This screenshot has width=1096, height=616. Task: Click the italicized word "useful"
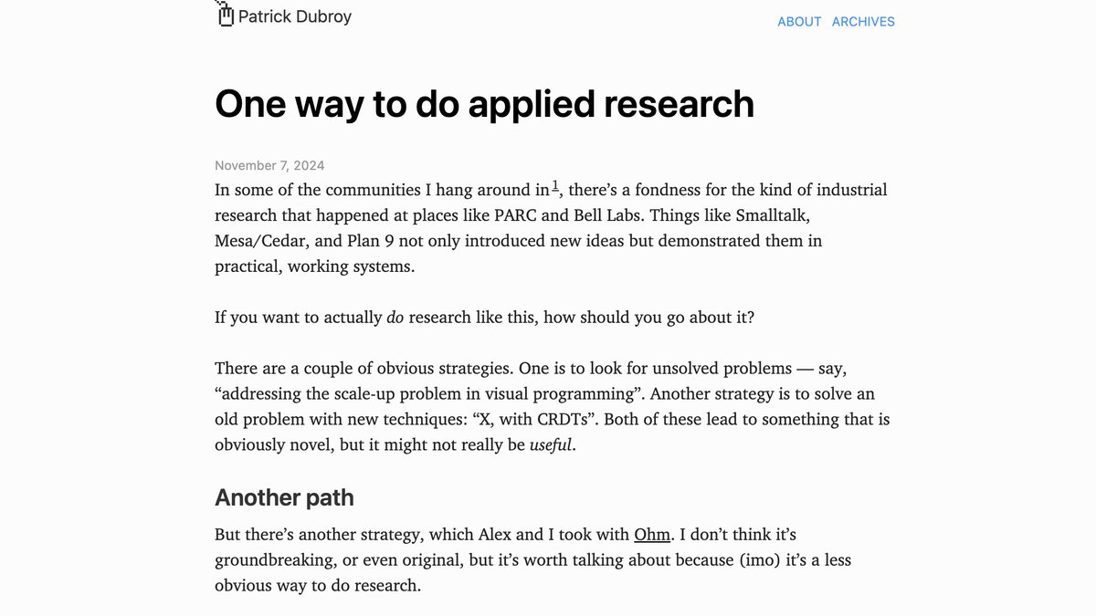tap(552, 445)
